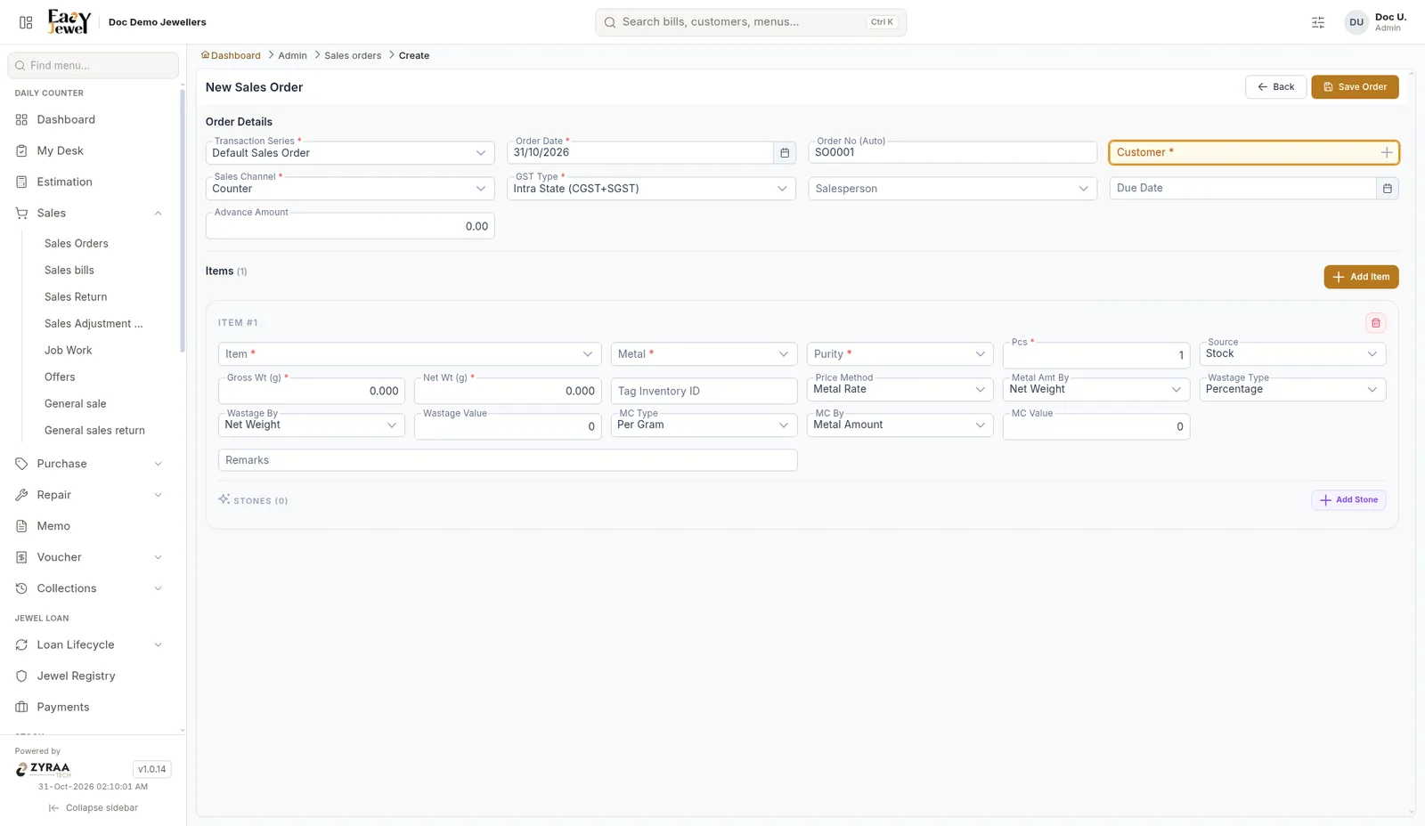The height and width of the screenshot is (826, 1425).
Task: Click the app grid icon beside the logo
Action: tap(26, 22)
